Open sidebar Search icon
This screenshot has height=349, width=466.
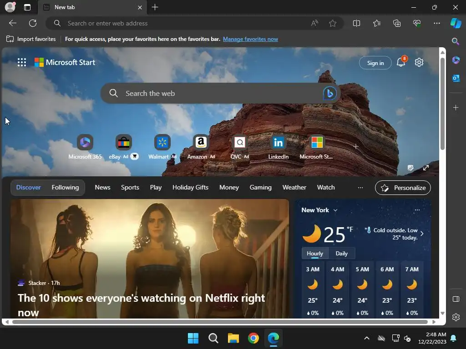coord(455,41)
